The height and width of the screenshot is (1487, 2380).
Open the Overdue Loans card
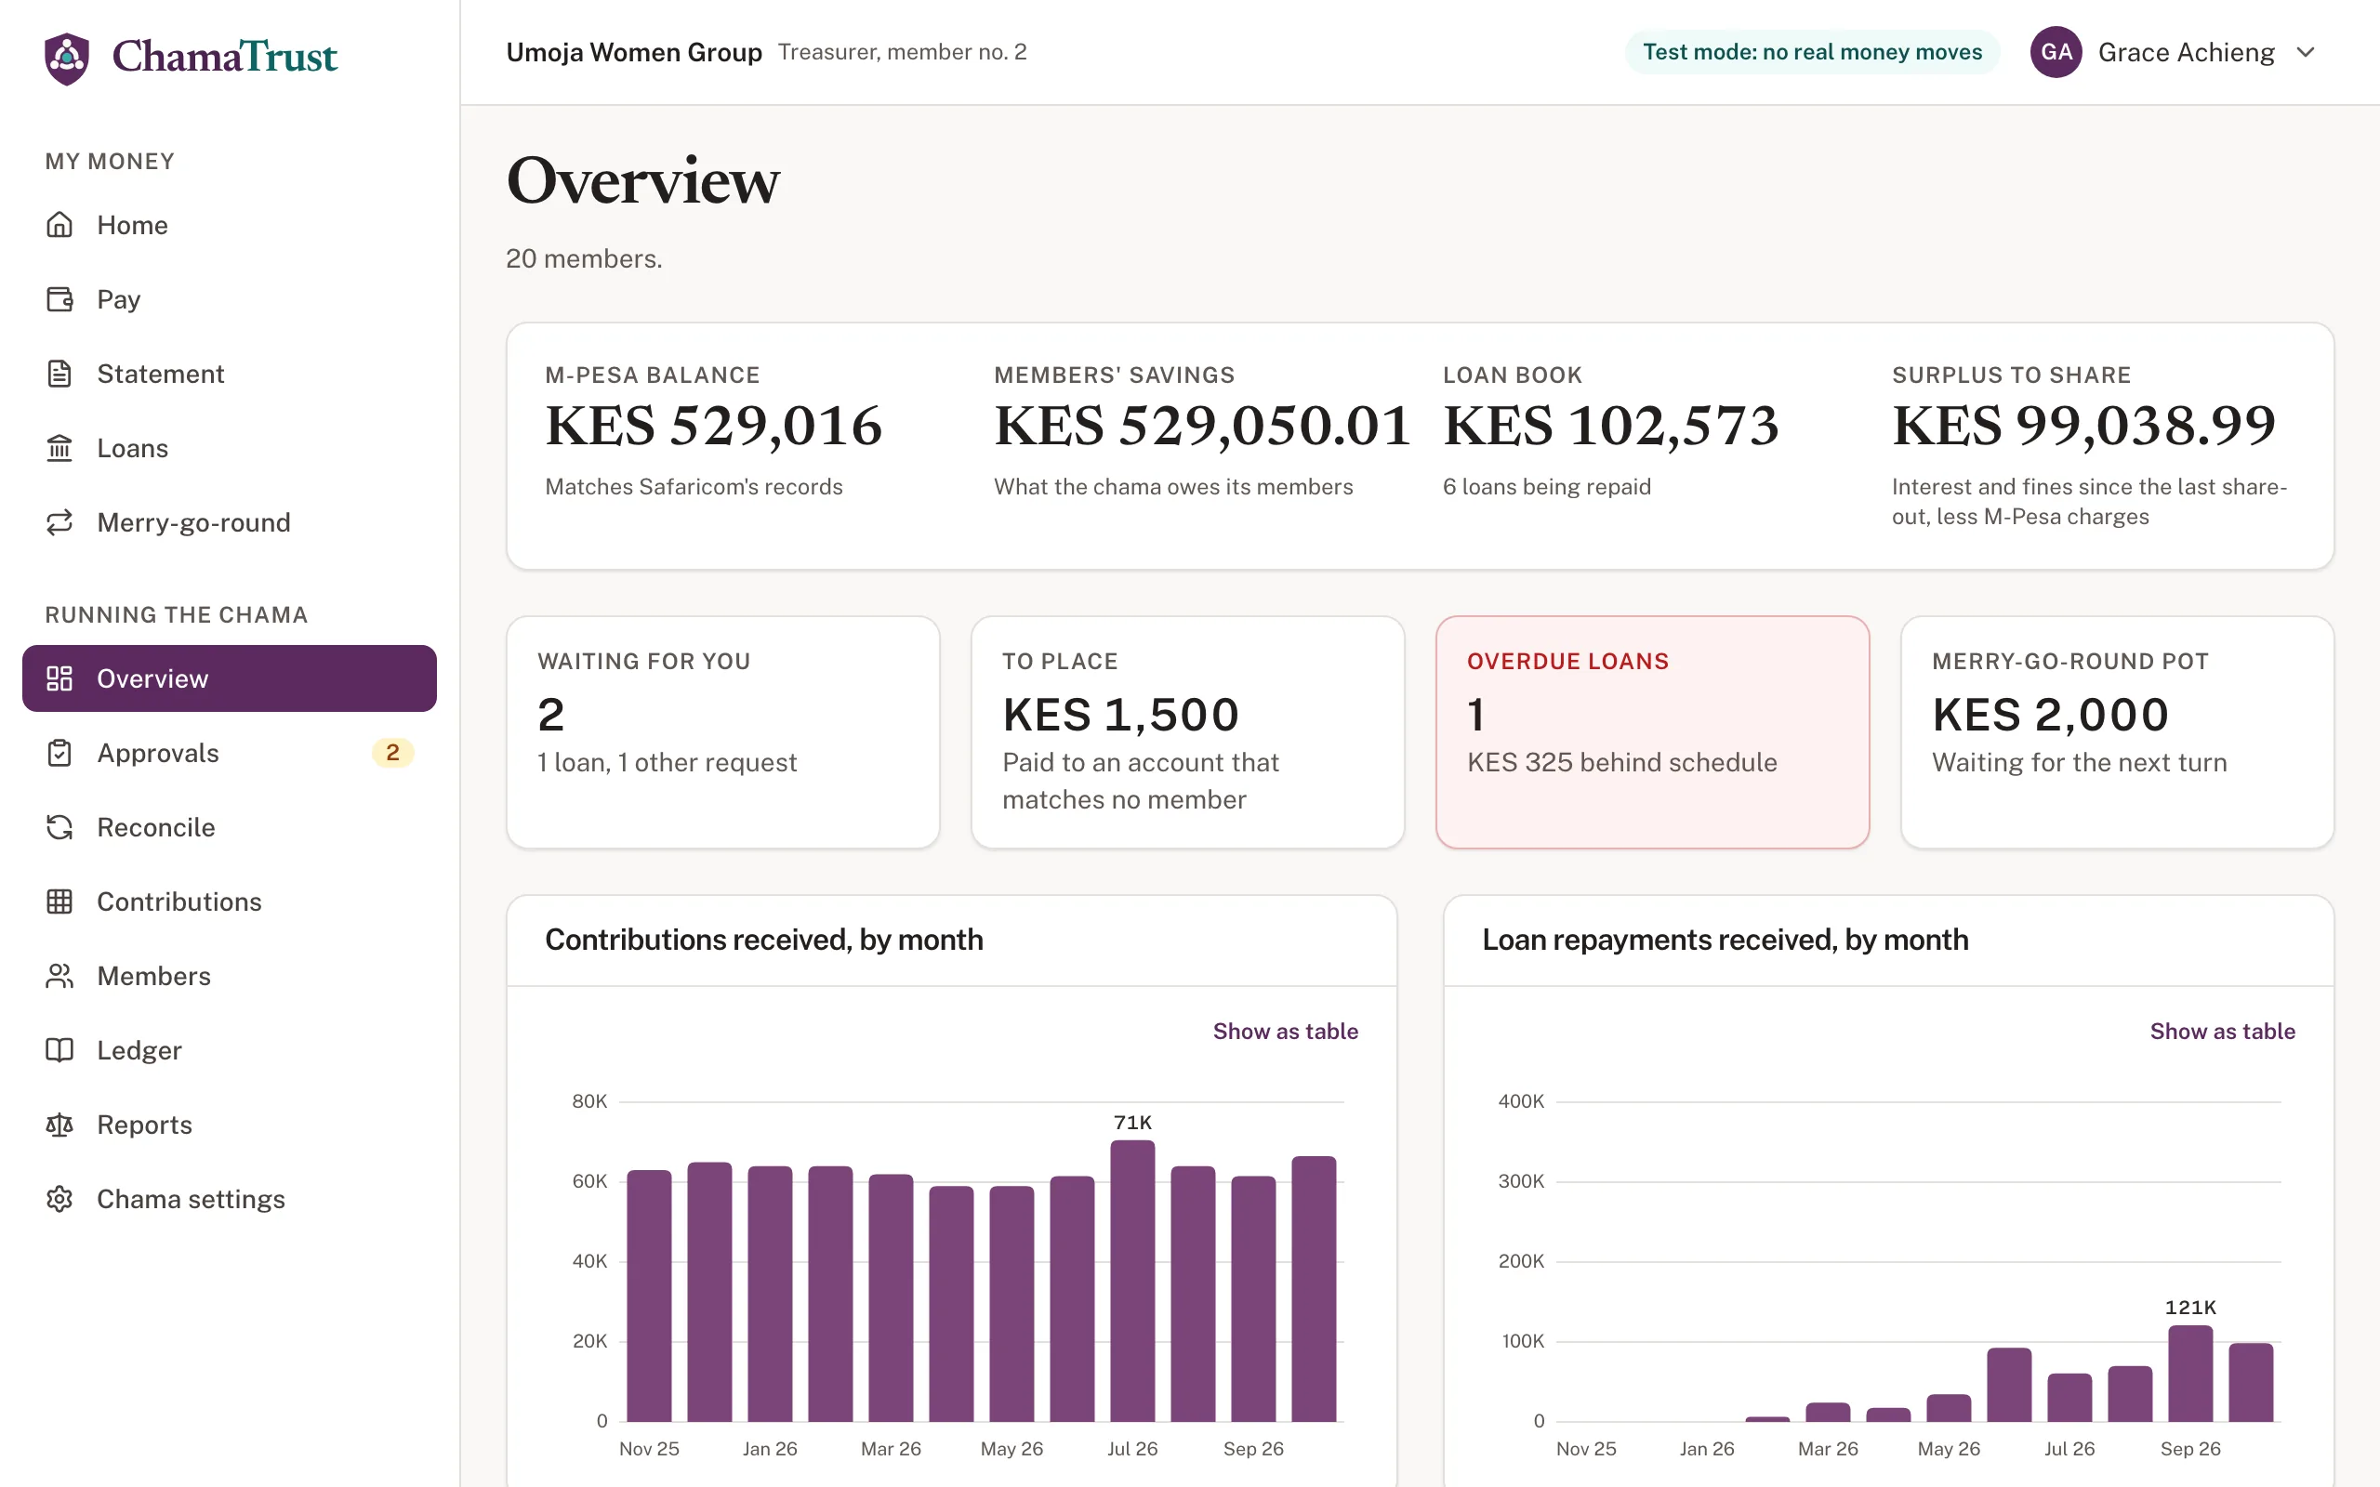(x=1652, y=731)
